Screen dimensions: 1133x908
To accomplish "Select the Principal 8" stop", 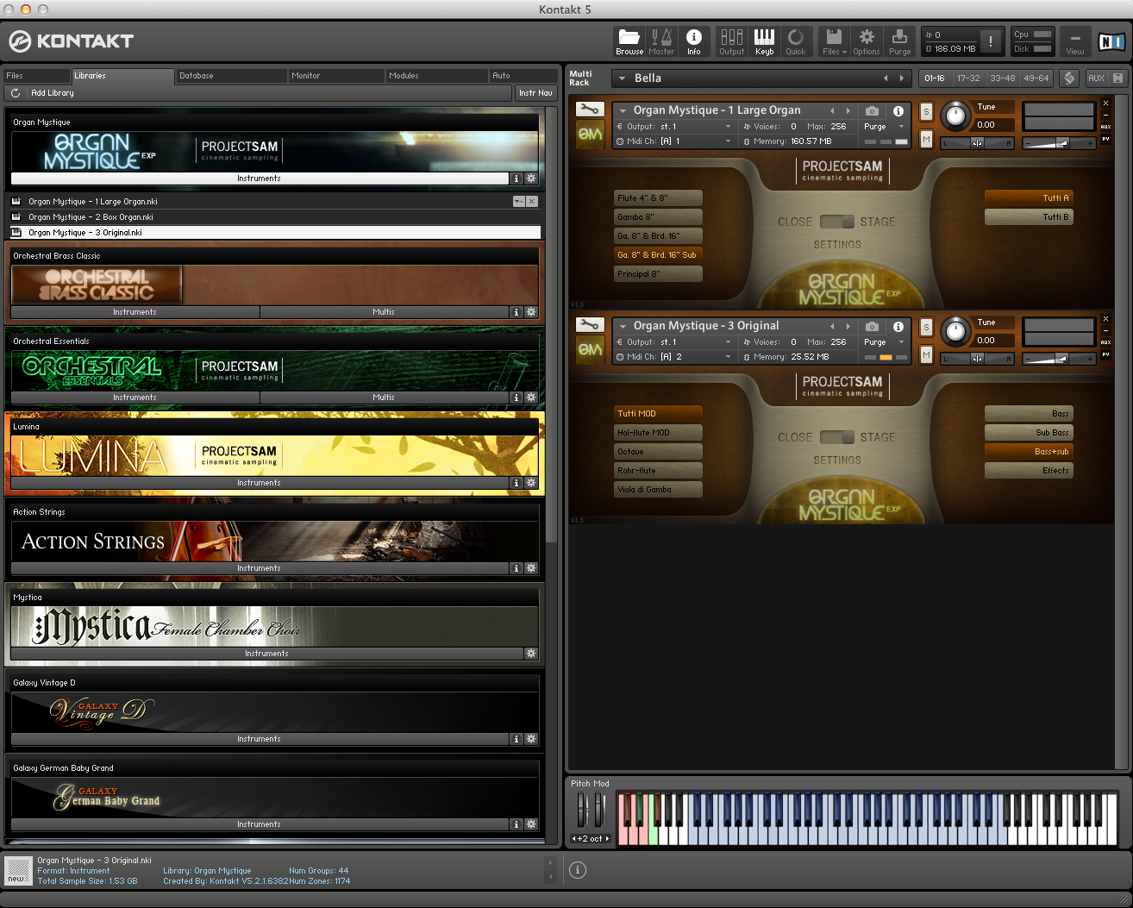I will click(659, 274).
